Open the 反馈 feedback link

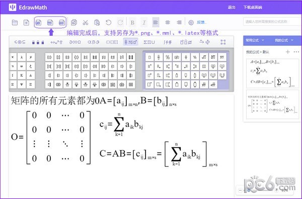pos(201,22)
